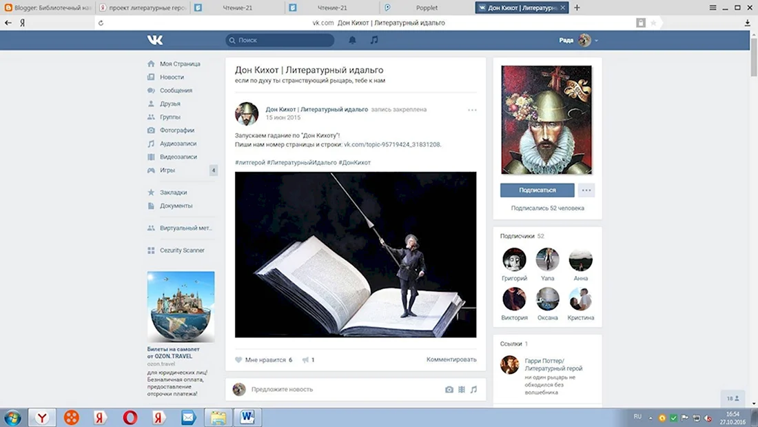Click the page vertical scrollbar
Image resolution: width=758 pixels, height=427 pixels.
[x=754, y=57]
